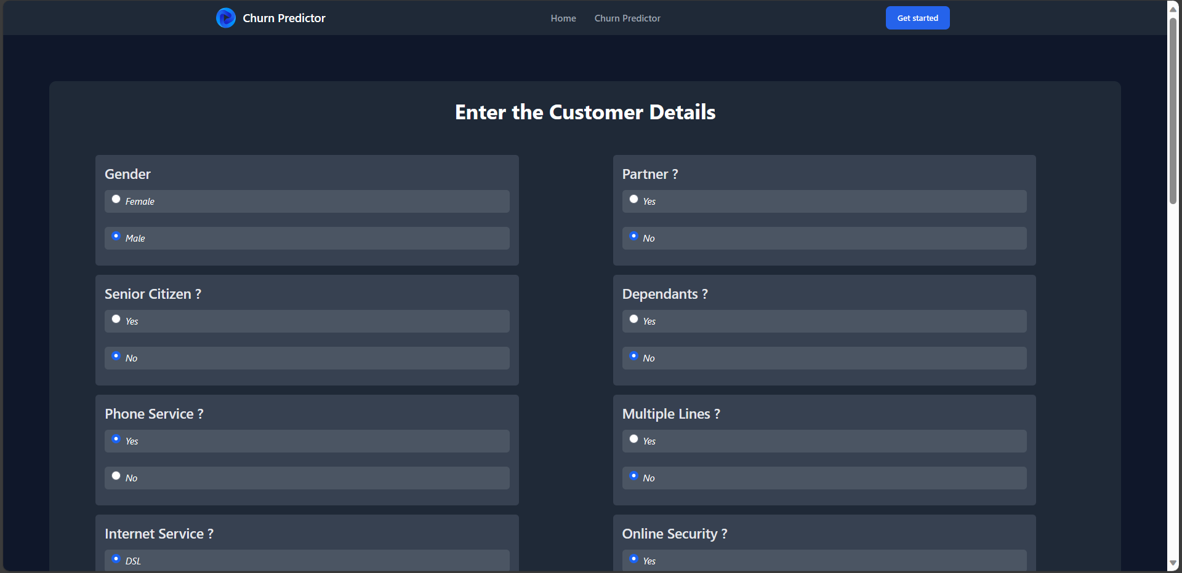Open the Churn Predictor navigation item

click(627, 18)
